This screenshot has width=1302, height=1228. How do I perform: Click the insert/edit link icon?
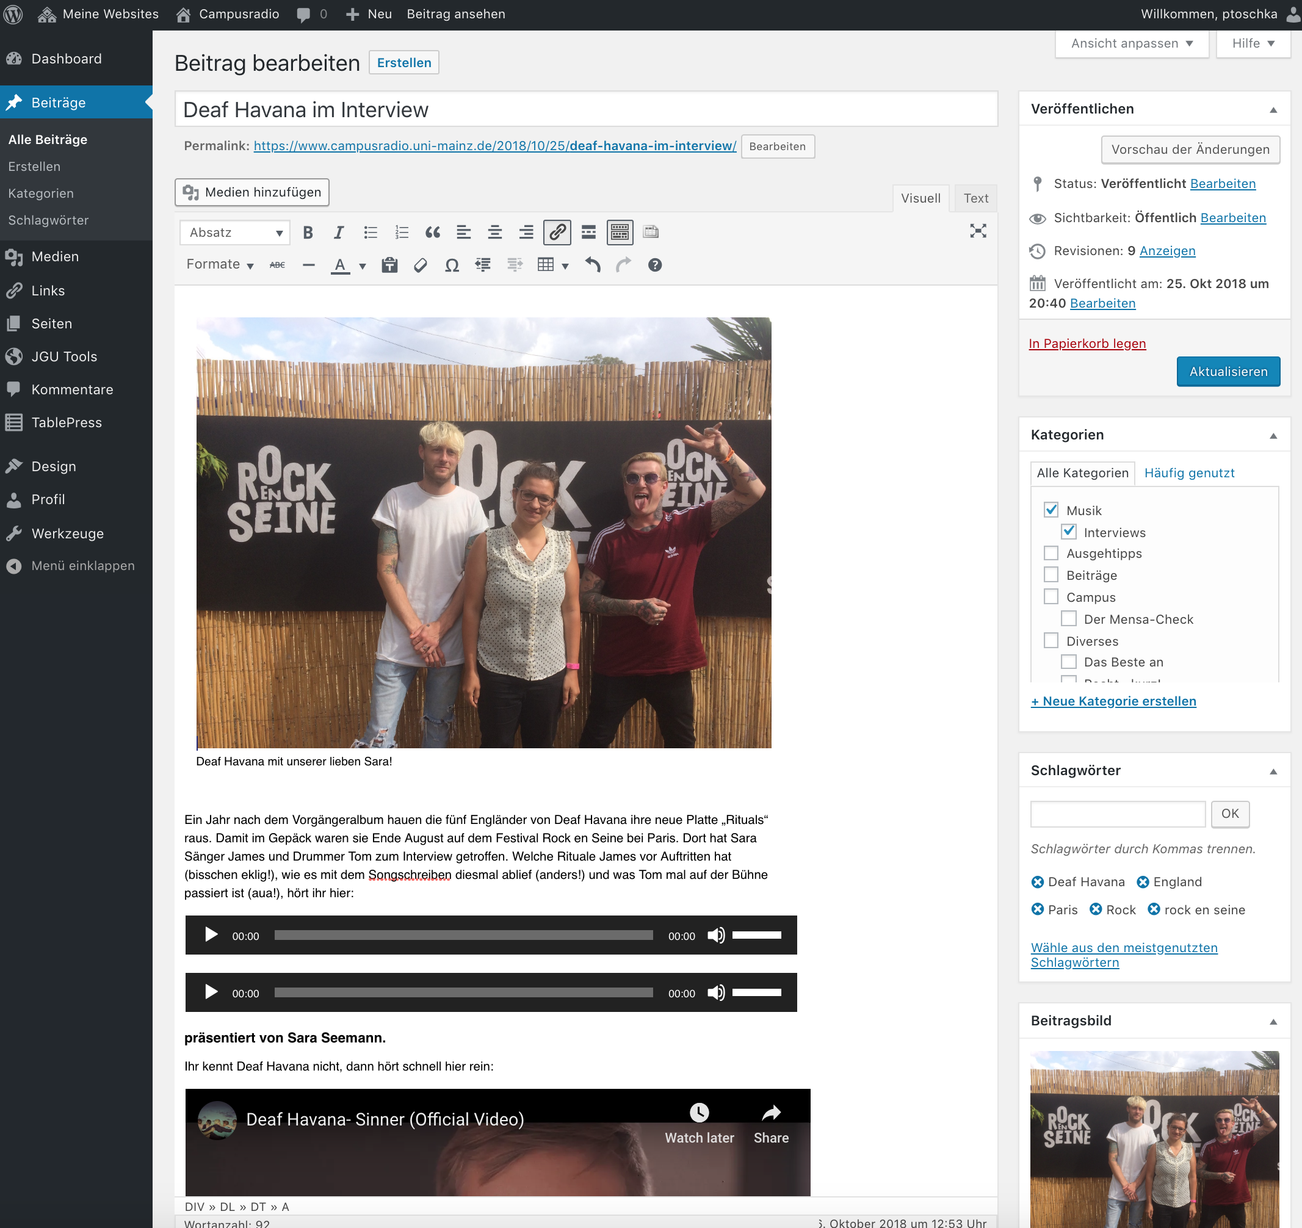coord(557,233)
